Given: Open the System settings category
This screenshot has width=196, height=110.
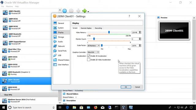Looking at the screenshot, I should click(61, 28).
